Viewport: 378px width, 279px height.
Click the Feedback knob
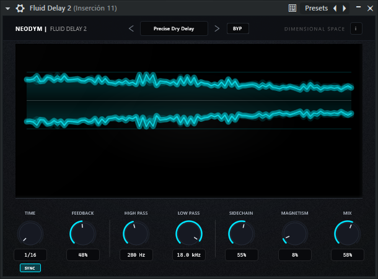[x=82, y=234]
